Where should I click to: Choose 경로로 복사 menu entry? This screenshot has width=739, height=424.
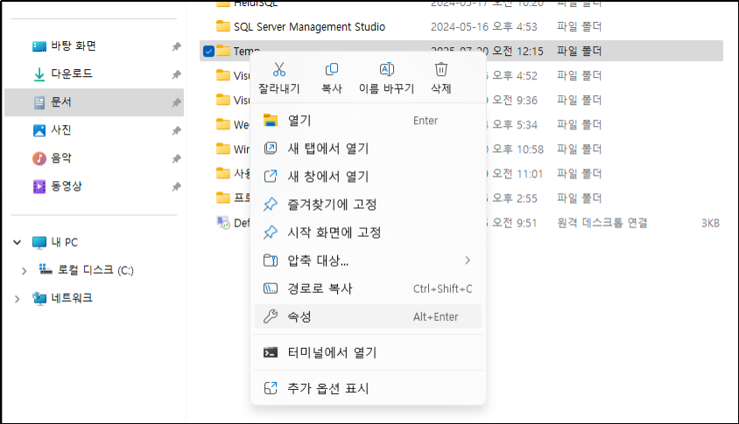coord(368,288)
